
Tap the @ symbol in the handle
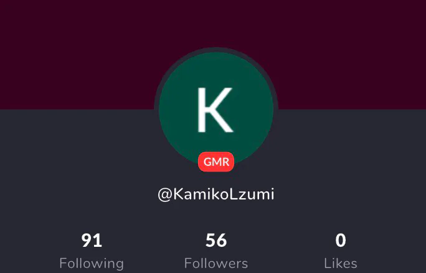164,195
